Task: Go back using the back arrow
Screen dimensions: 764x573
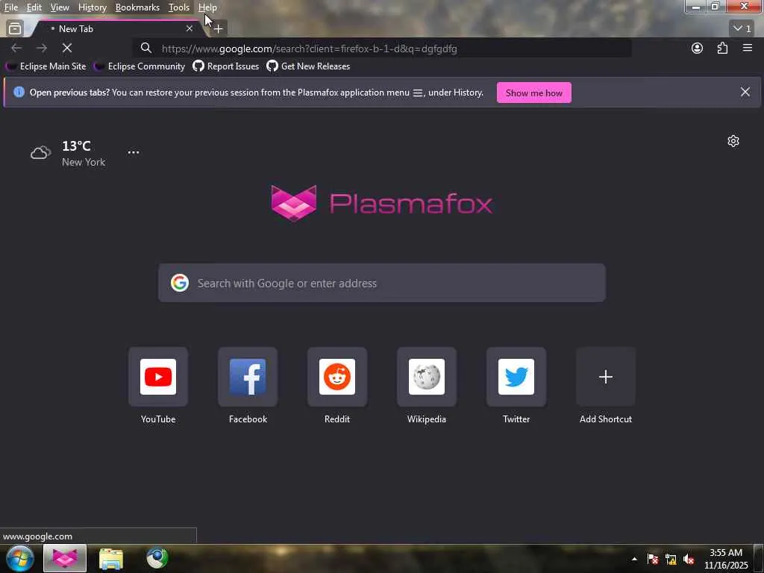Action: (16, 48)
